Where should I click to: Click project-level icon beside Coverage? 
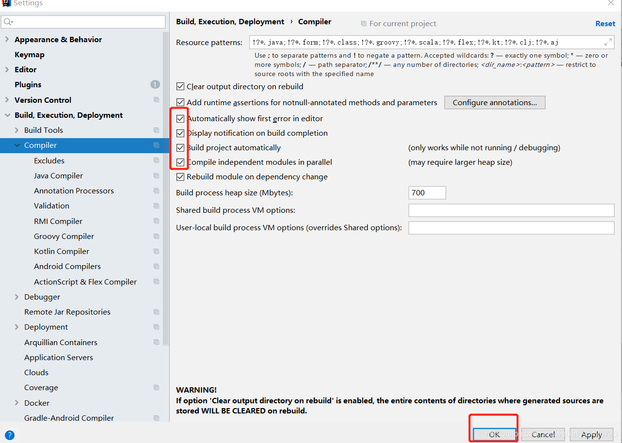click(156, 387)
